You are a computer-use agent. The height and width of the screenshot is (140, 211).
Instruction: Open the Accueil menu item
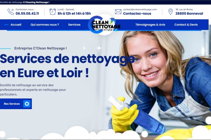coord(16,25)
